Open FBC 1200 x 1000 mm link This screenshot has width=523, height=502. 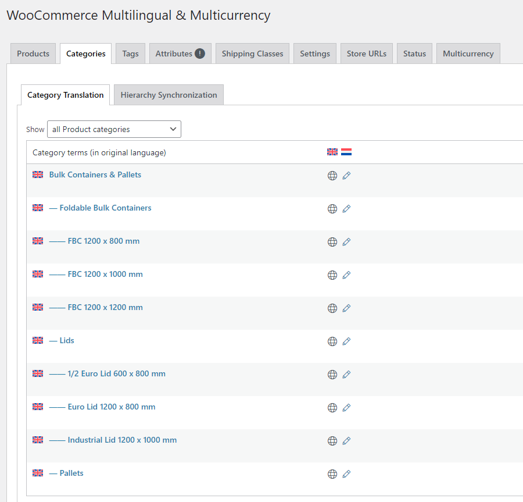click(96, 274)
